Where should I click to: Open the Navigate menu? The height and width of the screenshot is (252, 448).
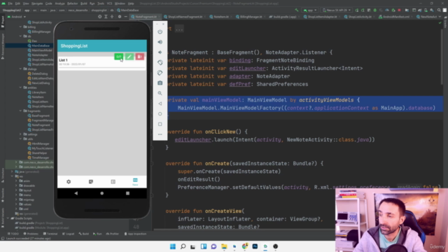click(37, 3)
